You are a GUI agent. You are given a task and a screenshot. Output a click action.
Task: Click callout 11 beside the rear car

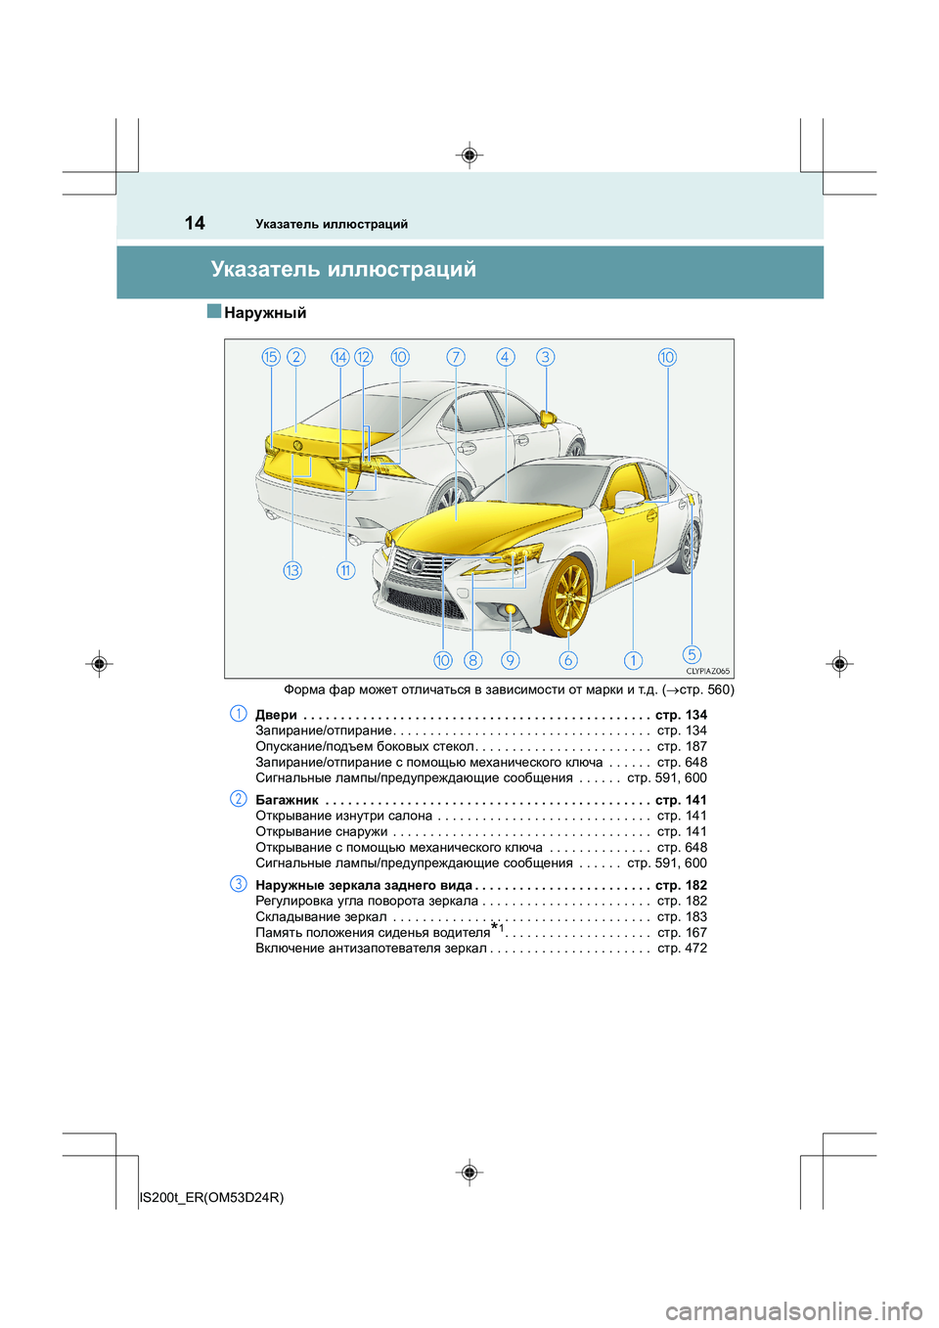click(x=345, y=570)
